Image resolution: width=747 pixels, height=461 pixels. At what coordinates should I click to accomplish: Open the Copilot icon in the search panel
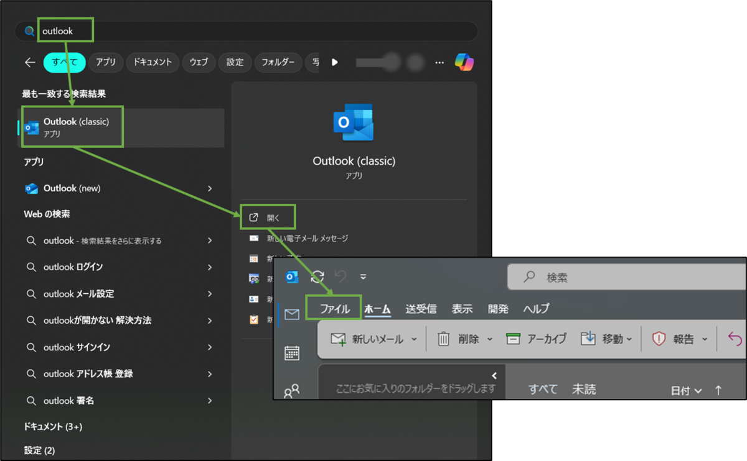coord(464,62)
